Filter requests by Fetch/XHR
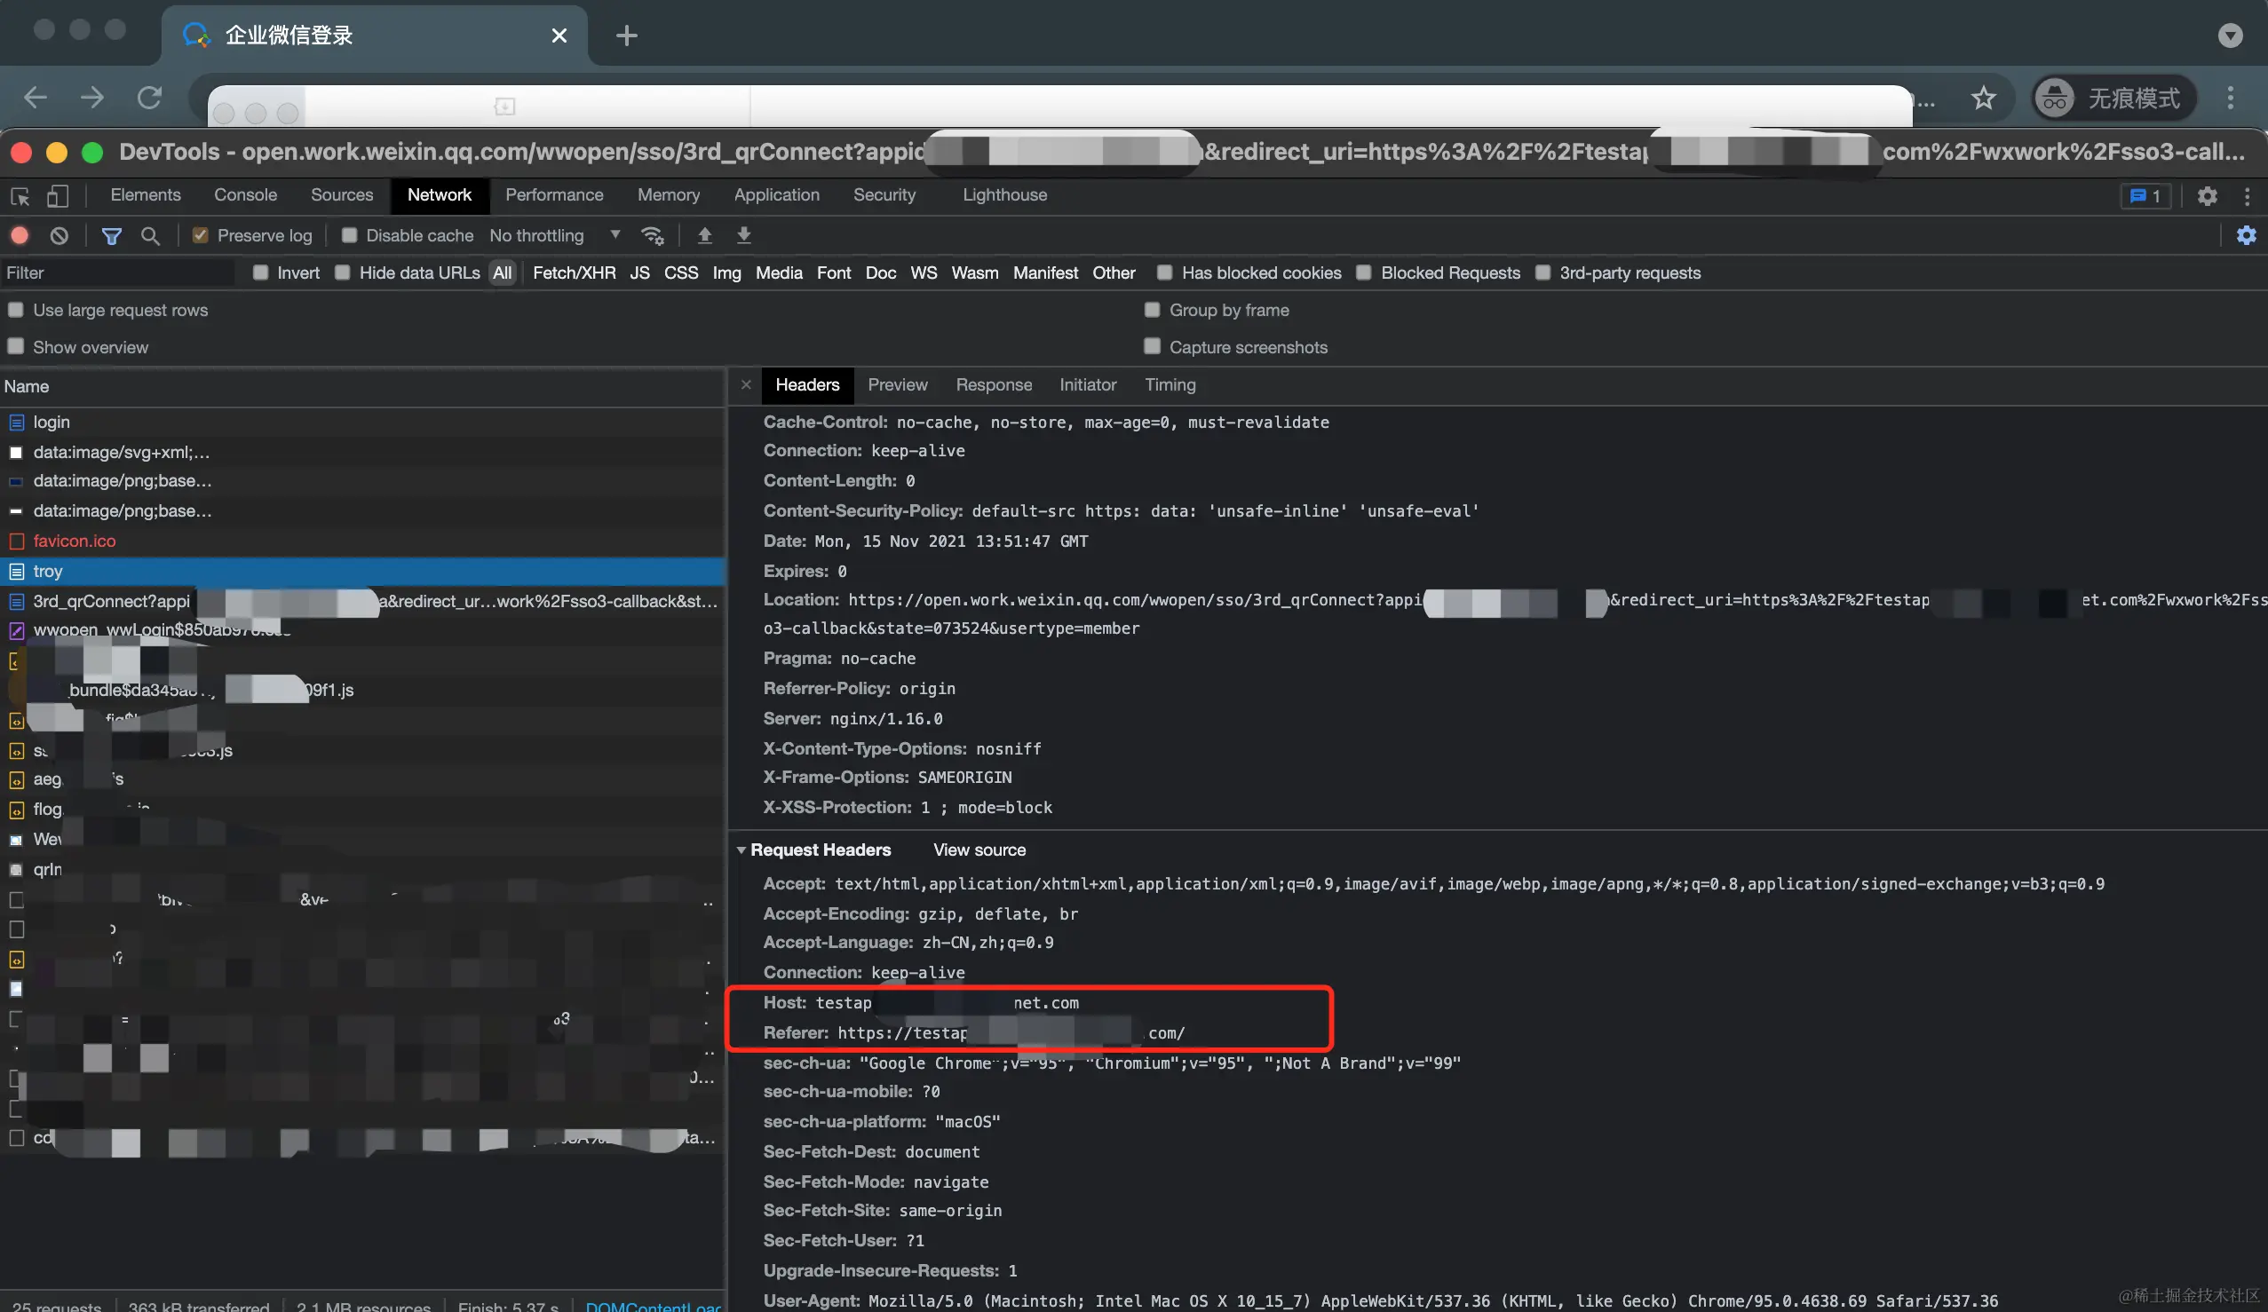The width and height of the screenshot is (2268, 1312). 574,273
